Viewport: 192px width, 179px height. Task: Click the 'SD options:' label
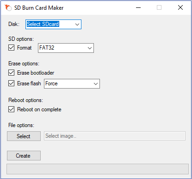[21, 39]
